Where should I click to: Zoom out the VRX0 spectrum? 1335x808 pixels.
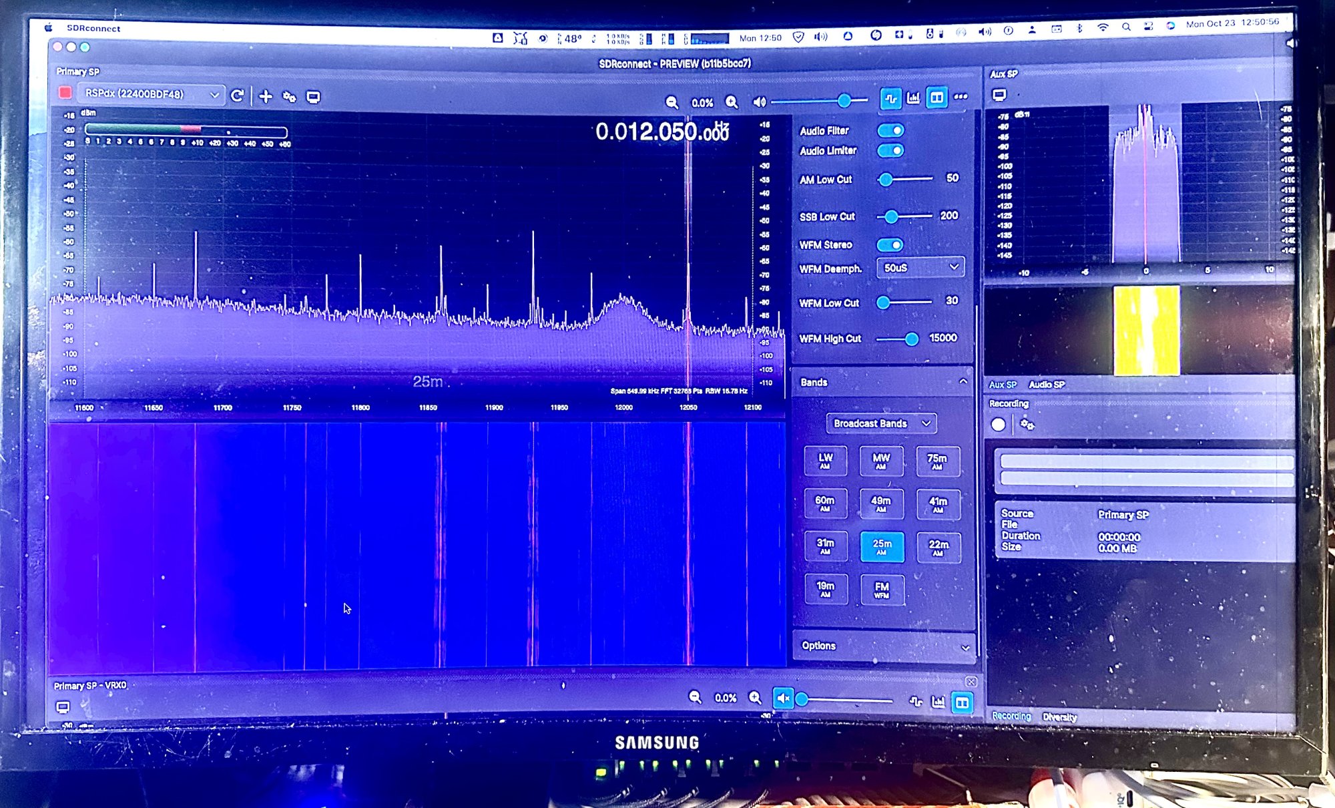(x=695, y=698)
